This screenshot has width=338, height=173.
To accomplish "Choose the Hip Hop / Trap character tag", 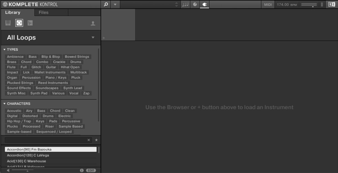I will coord(19,121).
